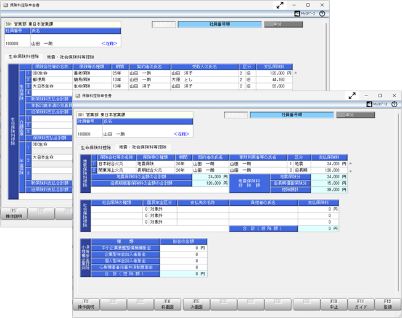Click the 社員番号順 button in the front window
Viewport: 402px width, 318px height.
tap(292, 115)
